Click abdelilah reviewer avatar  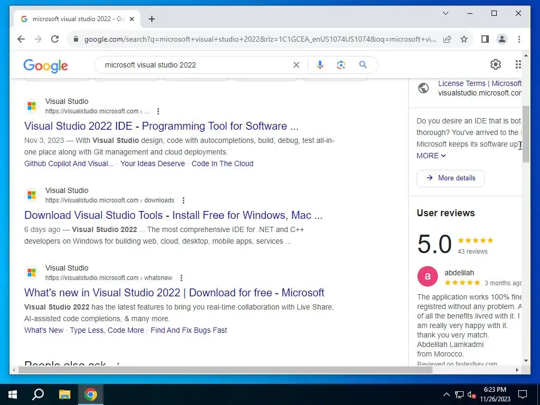coord(427,276)
